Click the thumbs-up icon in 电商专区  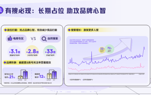coord(10,38)
